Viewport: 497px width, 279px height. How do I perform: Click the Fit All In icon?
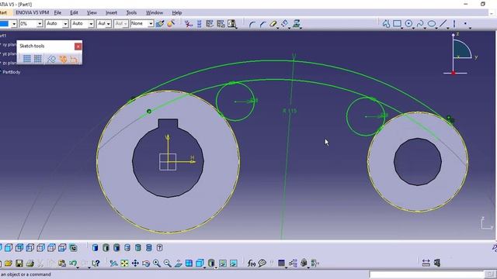point(124,263)
